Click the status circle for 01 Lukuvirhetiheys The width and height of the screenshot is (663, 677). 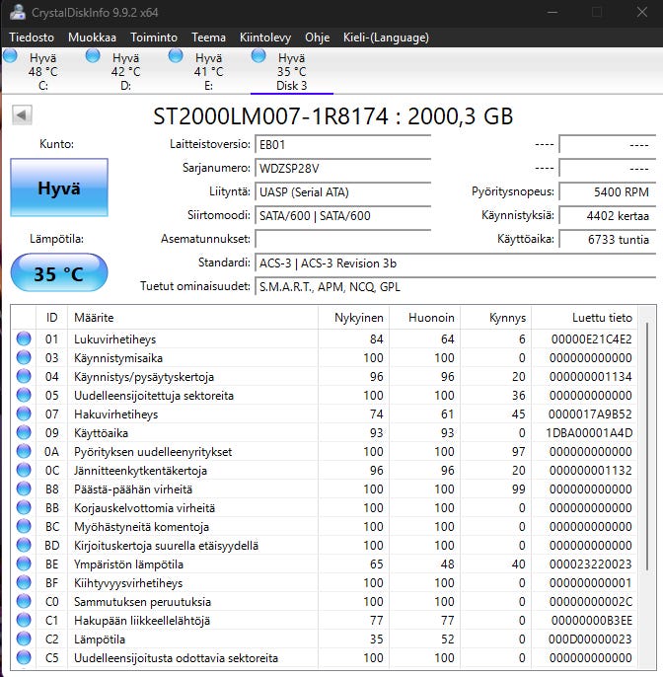[24, 338]
